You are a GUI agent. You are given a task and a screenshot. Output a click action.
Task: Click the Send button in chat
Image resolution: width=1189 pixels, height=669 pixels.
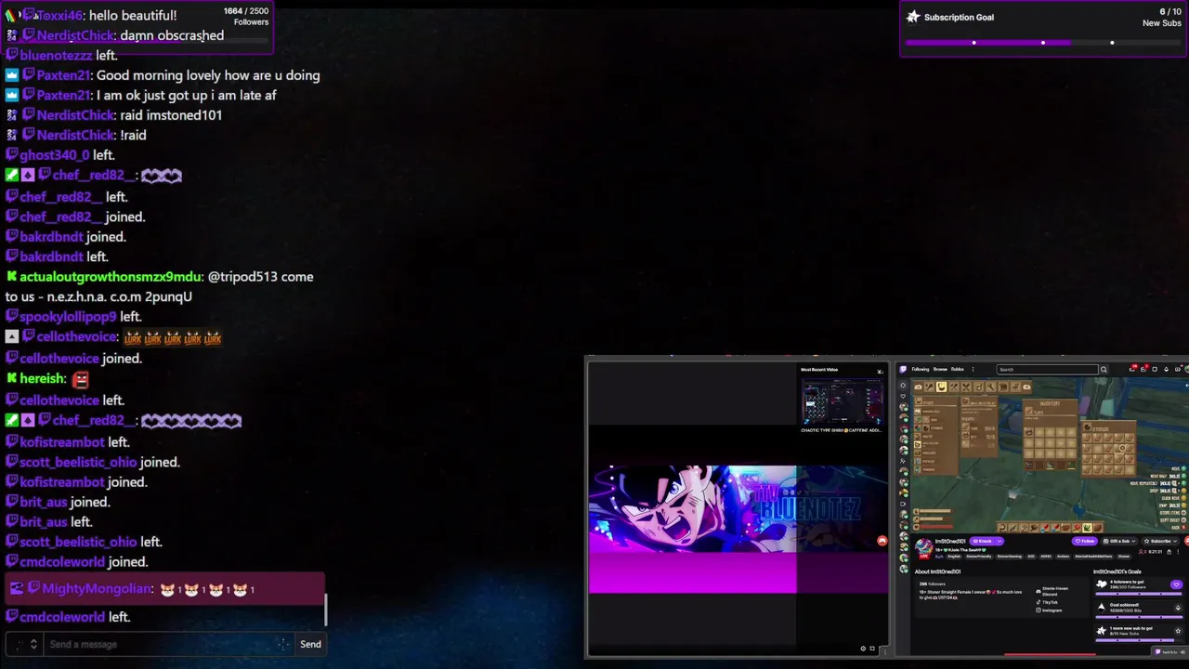310,644
